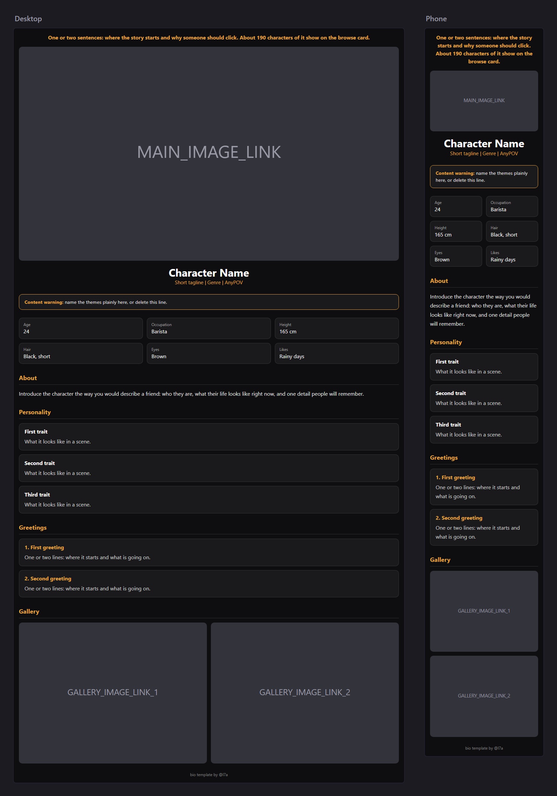Click the MAIN_IMAGE_LINK placeholder in Desktop preview
The width and height of the screenshot is (557, 796).
coord(209,154)
